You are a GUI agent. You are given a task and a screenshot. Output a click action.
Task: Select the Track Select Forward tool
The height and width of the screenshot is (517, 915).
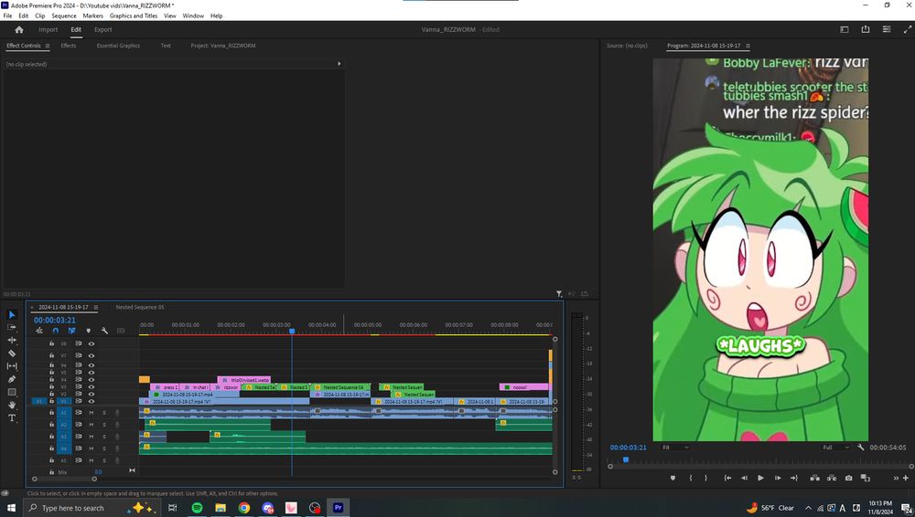12,328
